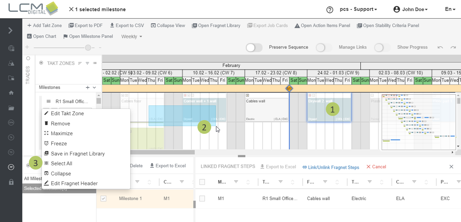The width and height of the screenshot is (461, 222).
Task: Close the Linked Fragnet Steps panel
Action: coord(451,166)
